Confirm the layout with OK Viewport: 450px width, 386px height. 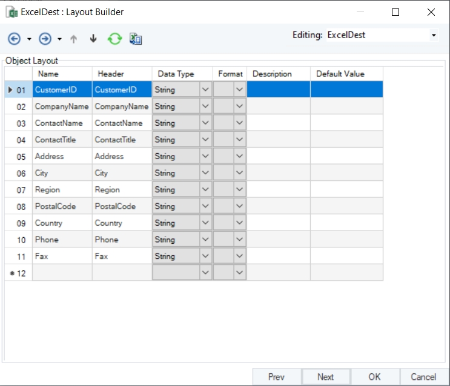coord(374,376)
